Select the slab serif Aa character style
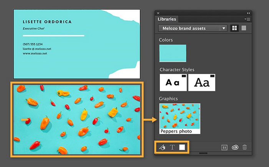The height and width of the screenshot is (167, 269). [202, 82]
